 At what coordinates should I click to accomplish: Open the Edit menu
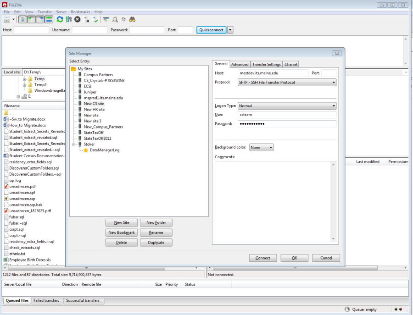coord(17,12)
